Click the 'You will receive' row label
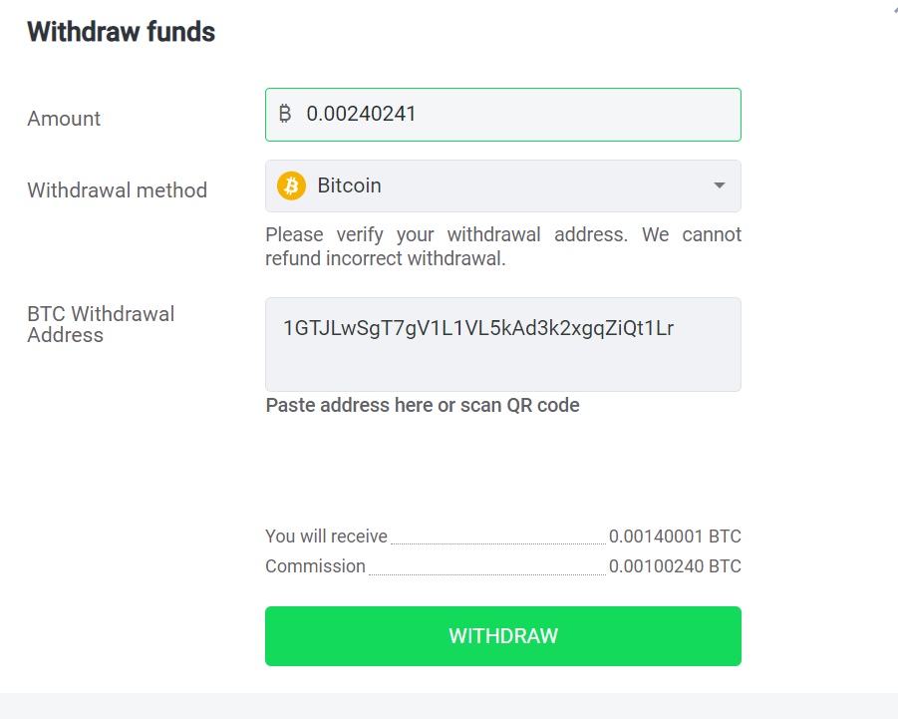The image size is (898, 719). click(x=327, y=537)
